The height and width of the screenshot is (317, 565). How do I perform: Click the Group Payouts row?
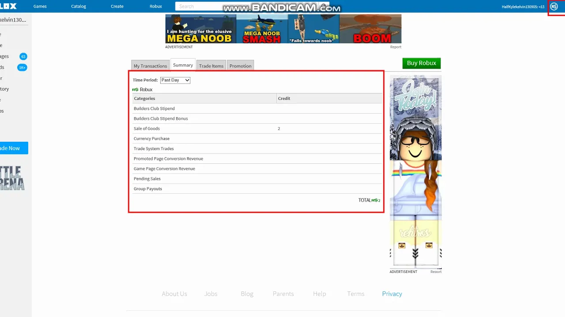click(257, 188)
